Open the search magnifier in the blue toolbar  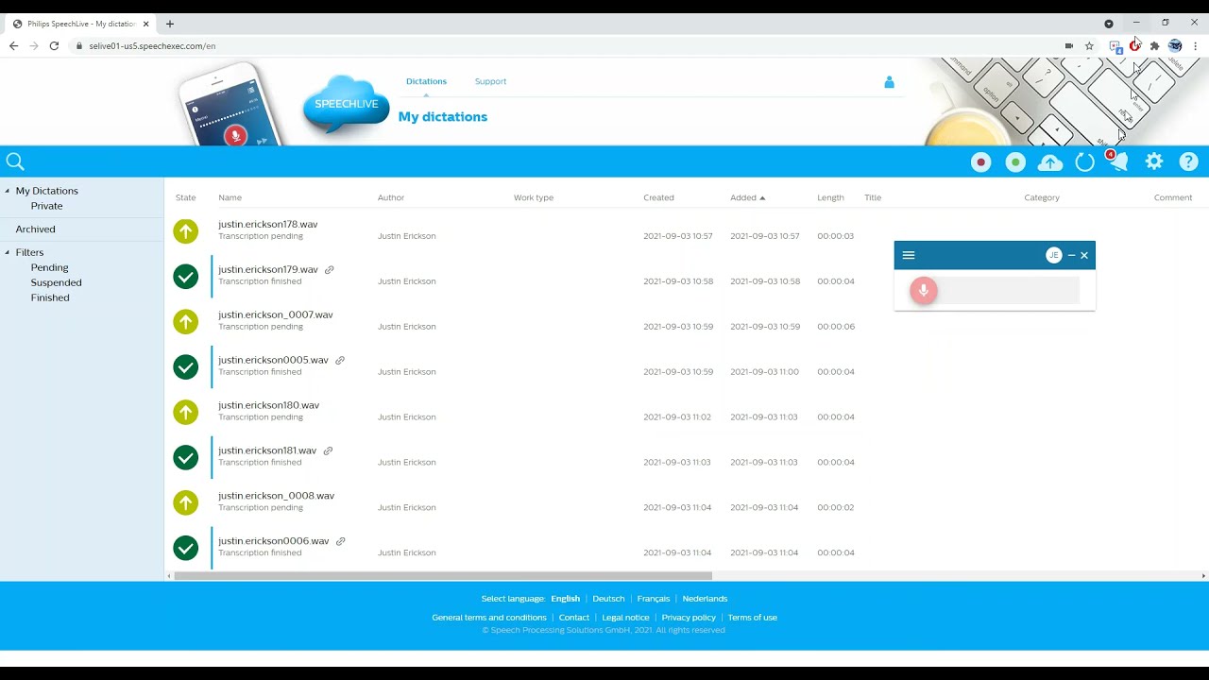(15, 162)
